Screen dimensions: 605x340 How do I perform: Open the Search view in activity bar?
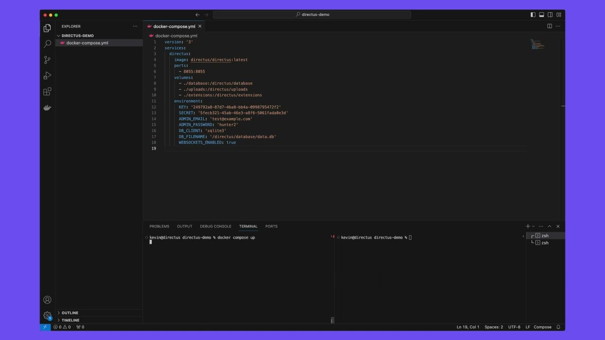tap(47, 44)
